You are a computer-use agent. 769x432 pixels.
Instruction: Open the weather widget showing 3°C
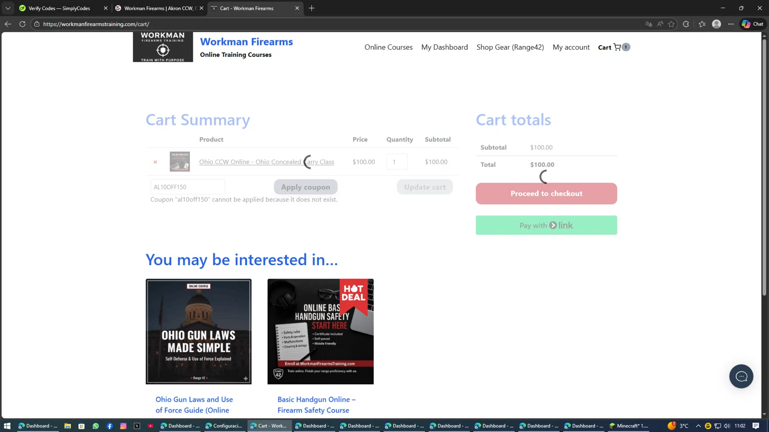678,426
